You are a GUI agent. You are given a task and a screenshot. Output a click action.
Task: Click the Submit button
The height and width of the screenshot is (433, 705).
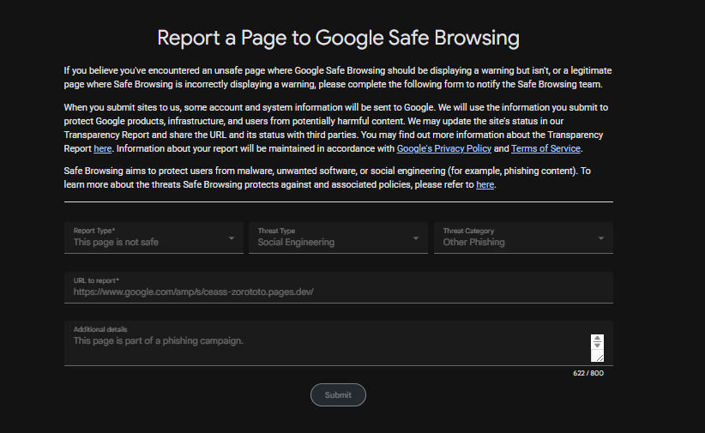pyautogui.click(x=338, y=394)
